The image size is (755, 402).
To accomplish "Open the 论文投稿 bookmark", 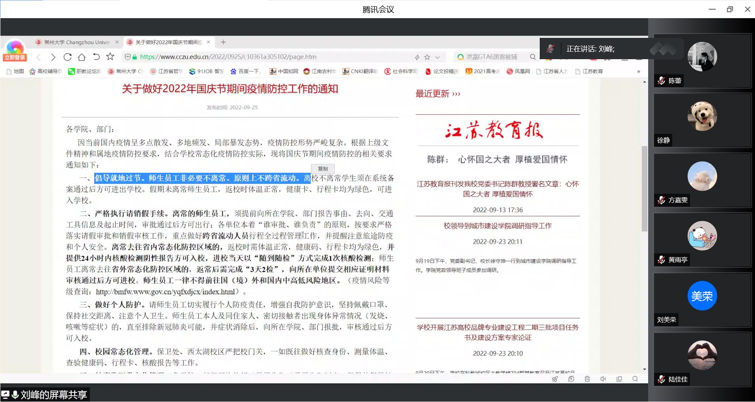I will pyautogui.click(x=442, y=71).
